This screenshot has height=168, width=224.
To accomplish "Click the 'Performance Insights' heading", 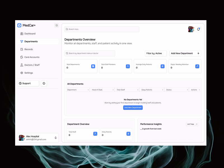I will pyautogui.click(x=151, y=124).
